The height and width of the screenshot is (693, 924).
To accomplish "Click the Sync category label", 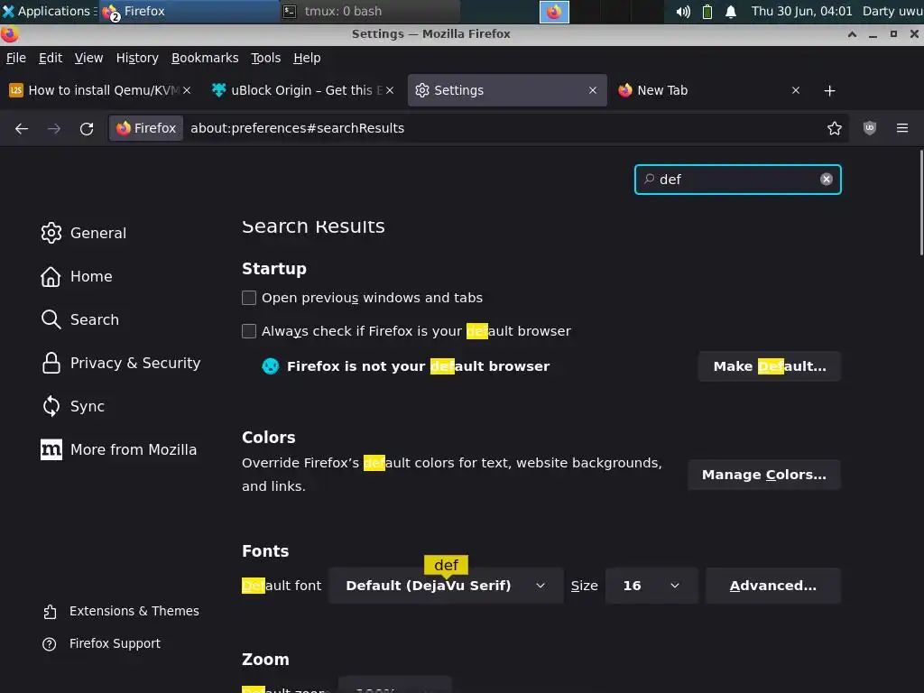I will click(x=88, y=407).
